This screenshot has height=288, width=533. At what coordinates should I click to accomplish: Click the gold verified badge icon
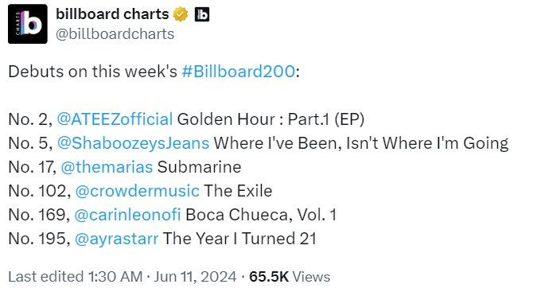(181, 14)
